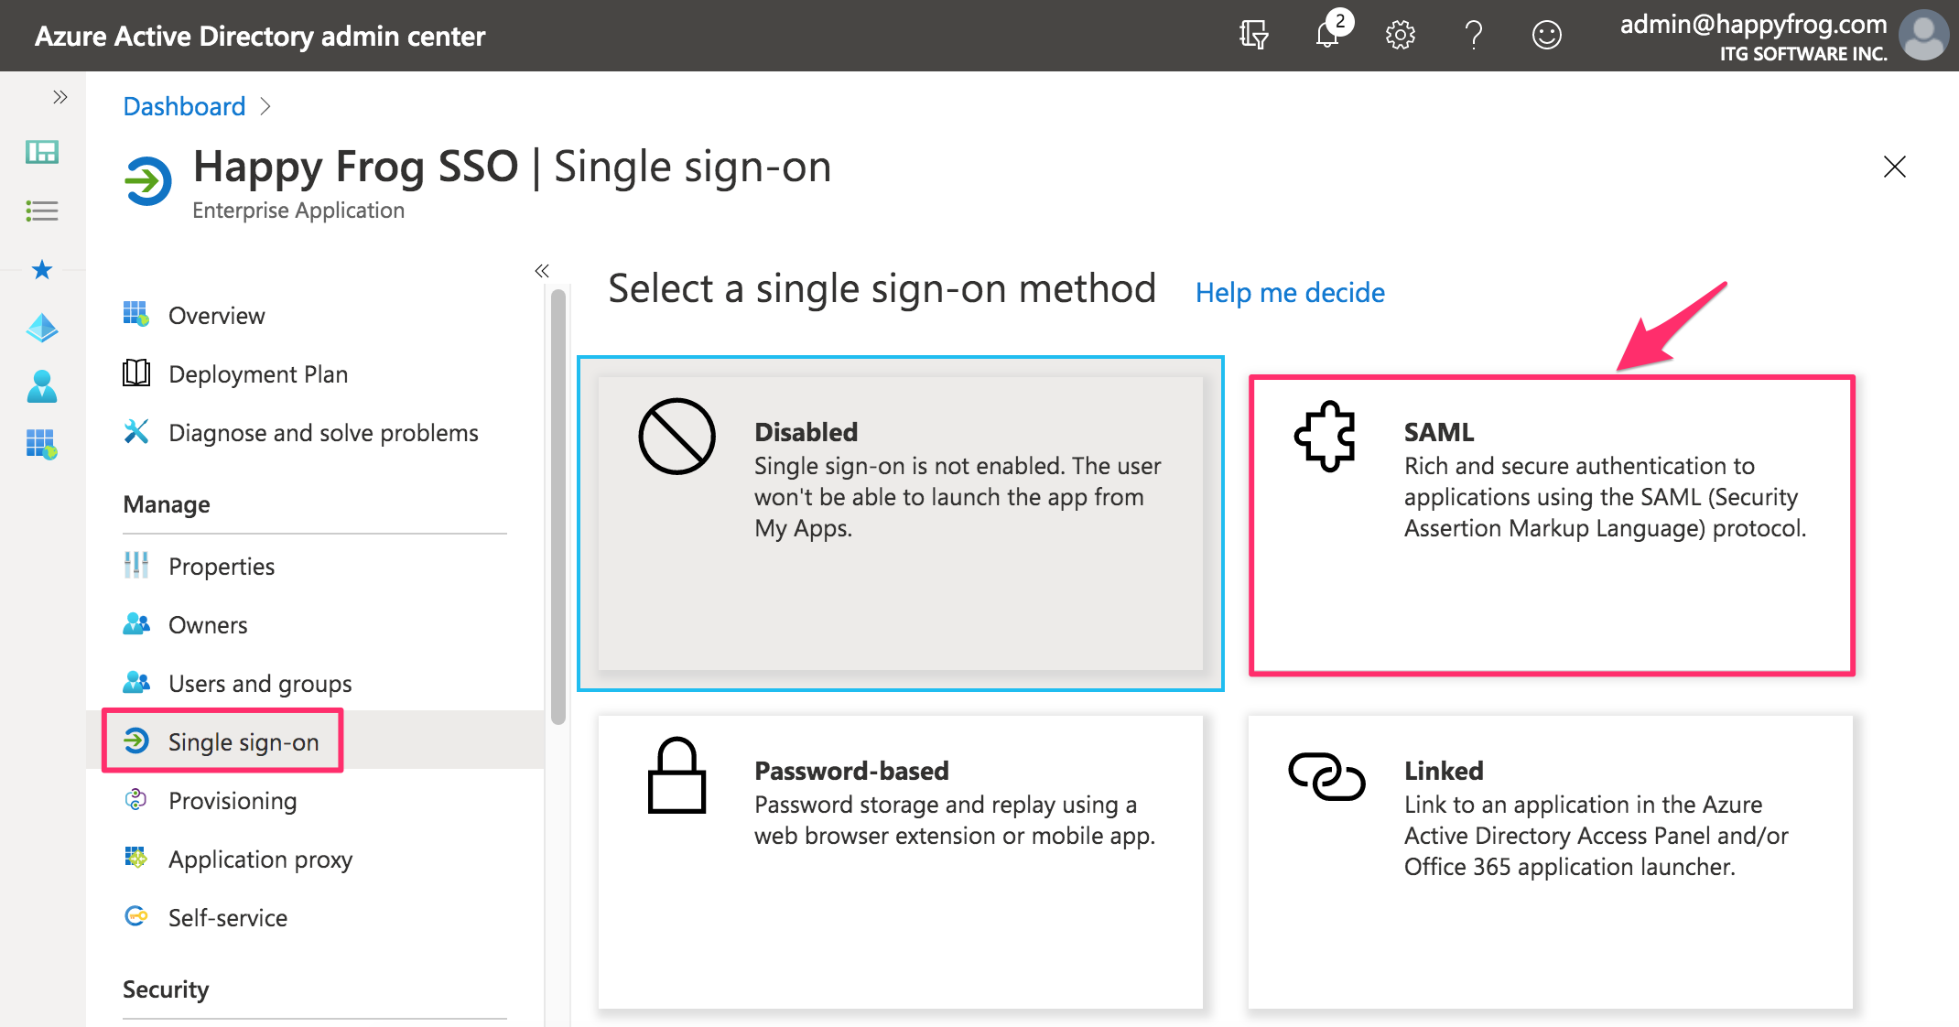Image resolution: width=1959 pixels, height=1027 pixels.
Task: Open the help question mark
Action: (1473, 35)
